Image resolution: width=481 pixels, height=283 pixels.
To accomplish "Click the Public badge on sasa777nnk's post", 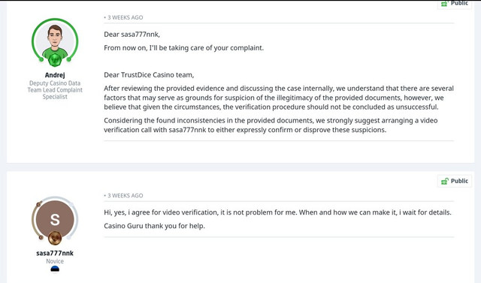I will [x=455, y=181].
